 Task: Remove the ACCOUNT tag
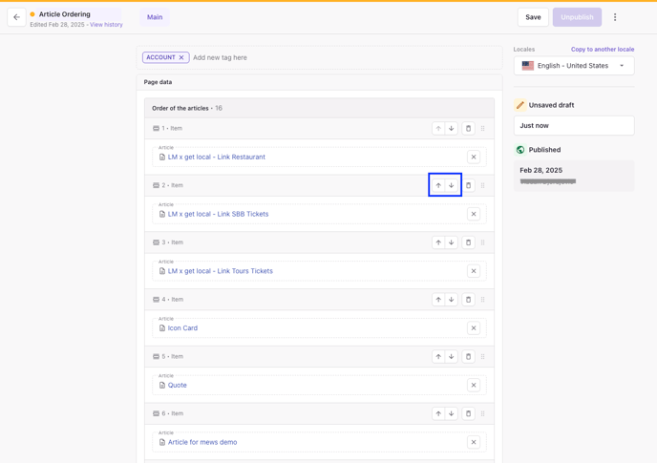181,57
